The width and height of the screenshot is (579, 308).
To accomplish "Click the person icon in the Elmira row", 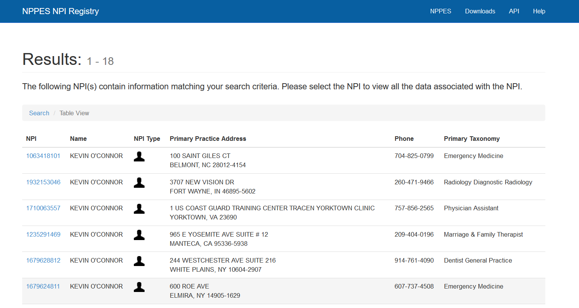I will pos(139,287).
